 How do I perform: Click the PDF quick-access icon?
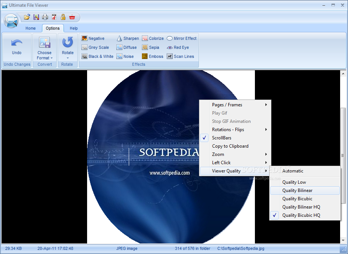coord(54,17)
